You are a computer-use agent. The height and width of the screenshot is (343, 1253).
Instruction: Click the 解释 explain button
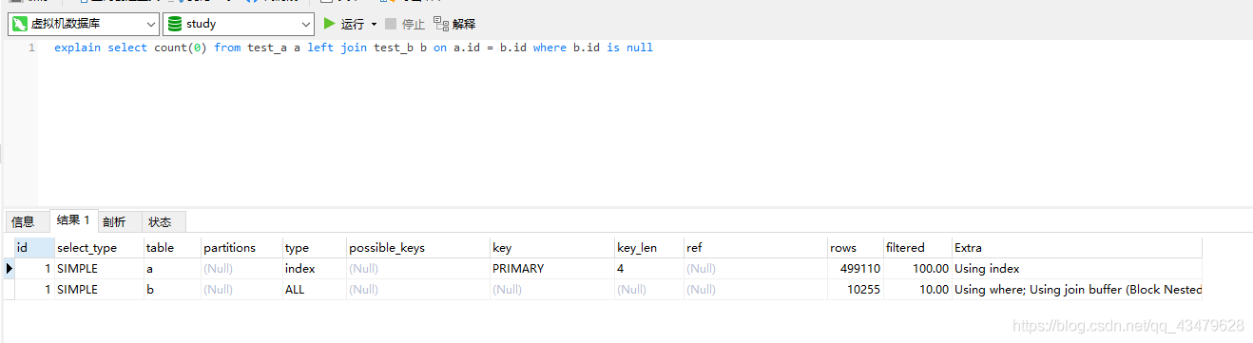tap(454, 24)
